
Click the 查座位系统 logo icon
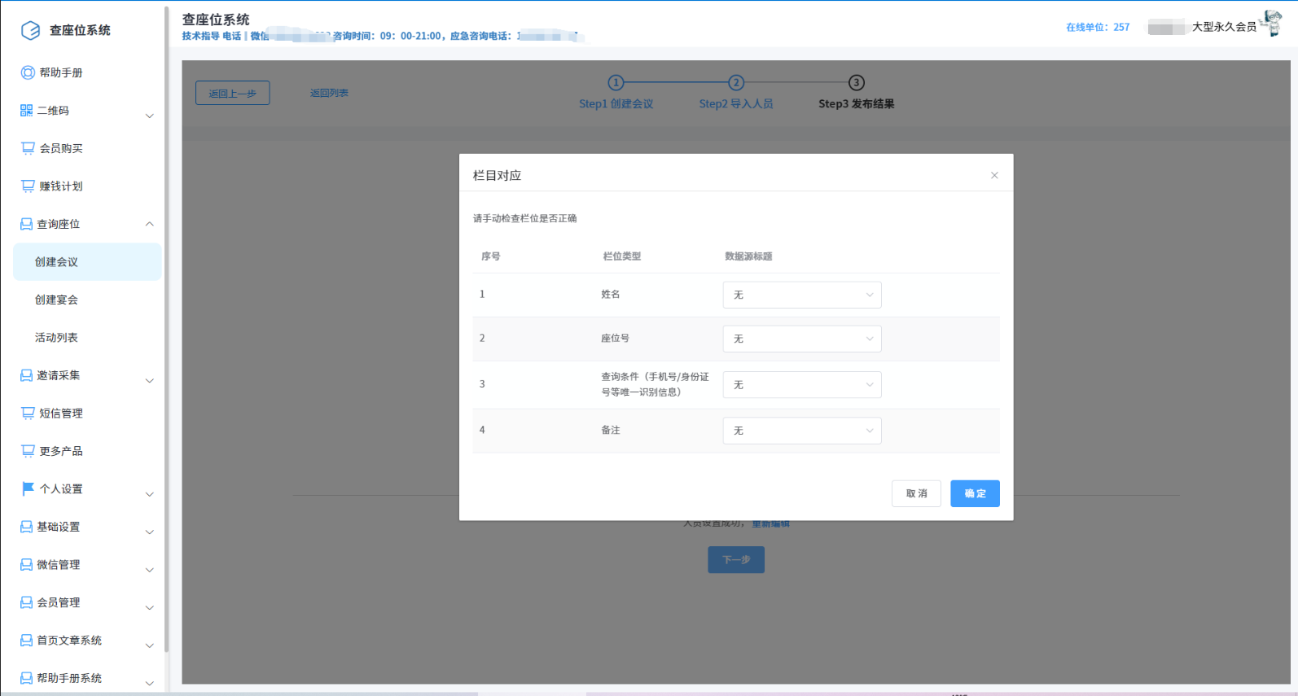(30, 31)
